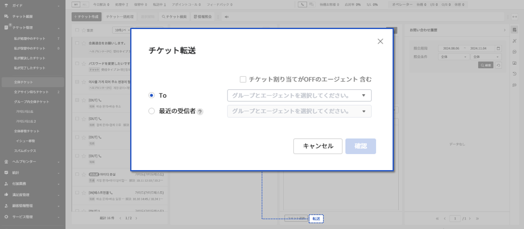524x229 pixels.
Task: Click the help icon beside 最近の受信者
Action: [200, 112]
